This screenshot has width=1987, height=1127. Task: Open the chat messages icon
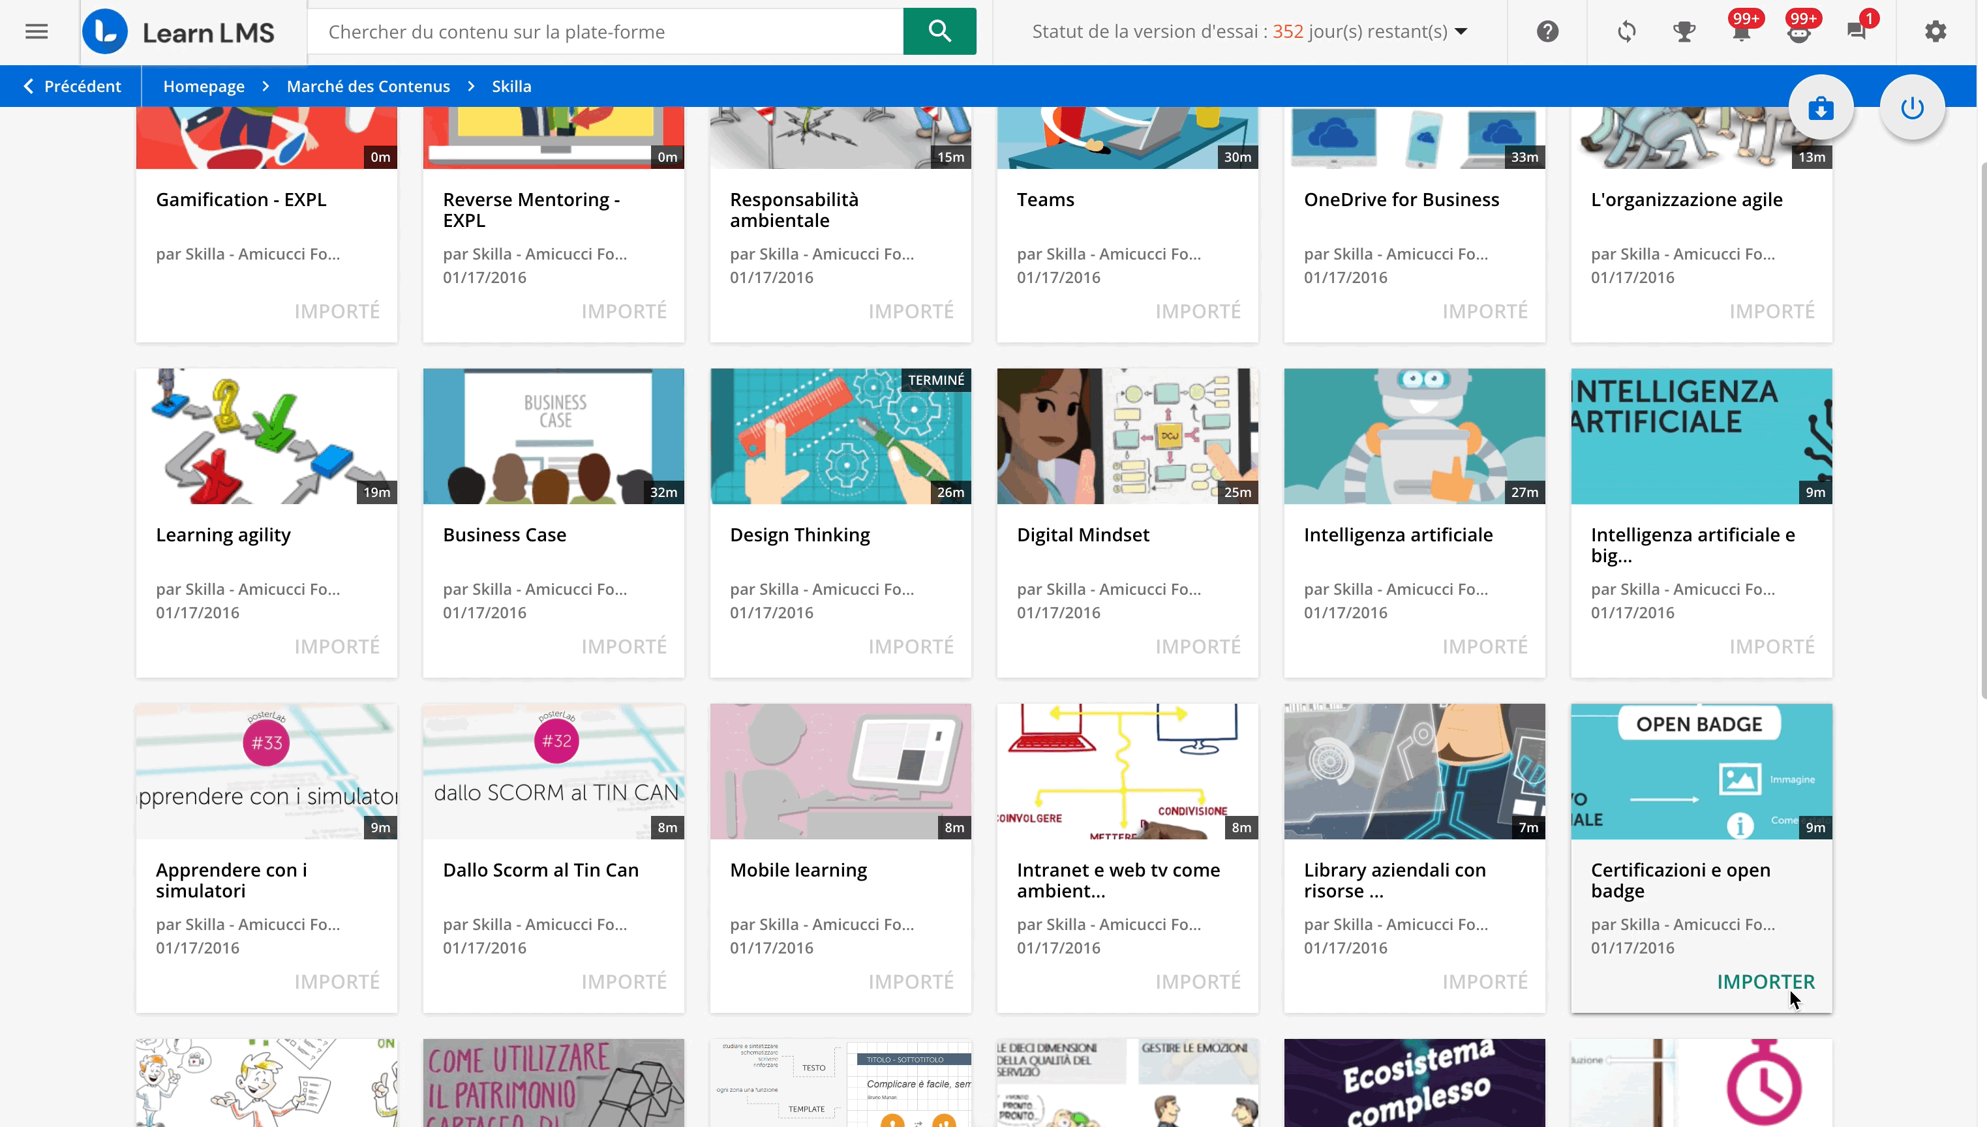coord(1856,32)
